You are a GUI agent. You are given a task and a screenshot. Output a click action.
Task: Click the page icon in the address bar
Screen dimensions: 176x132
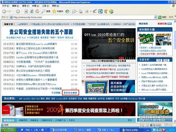[x=11, y=17]
